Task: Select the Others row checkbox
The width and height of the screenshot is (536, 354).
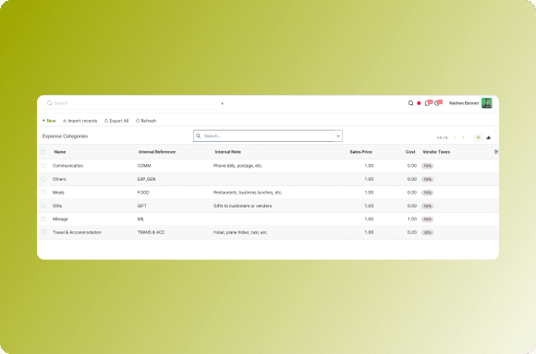Action: (43, 179)
